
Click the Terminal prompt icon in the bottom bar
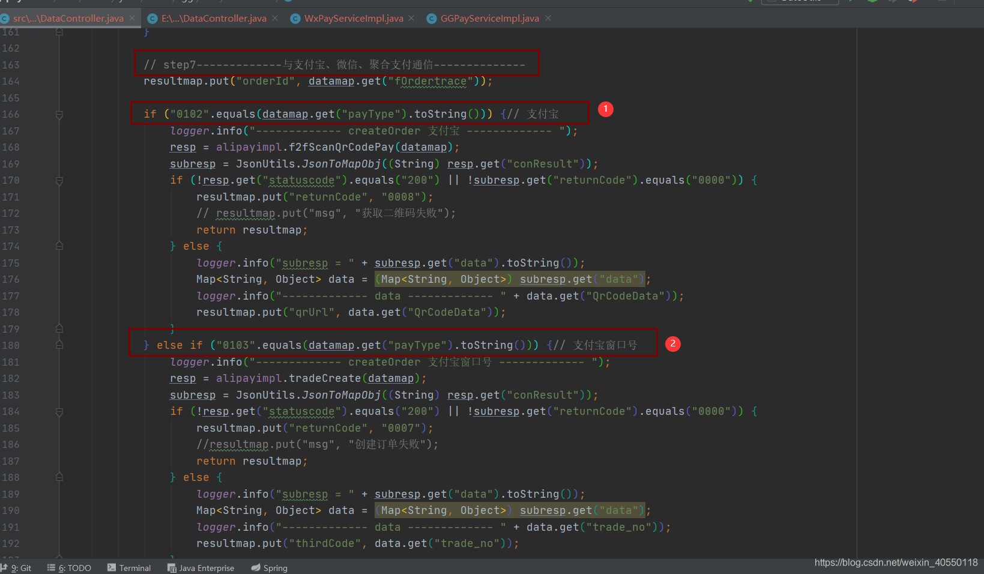[112, 567]
